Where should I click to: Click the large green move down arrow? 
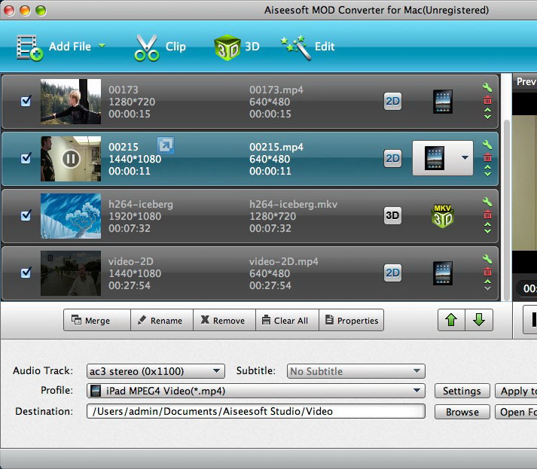(x=479, y=320)
